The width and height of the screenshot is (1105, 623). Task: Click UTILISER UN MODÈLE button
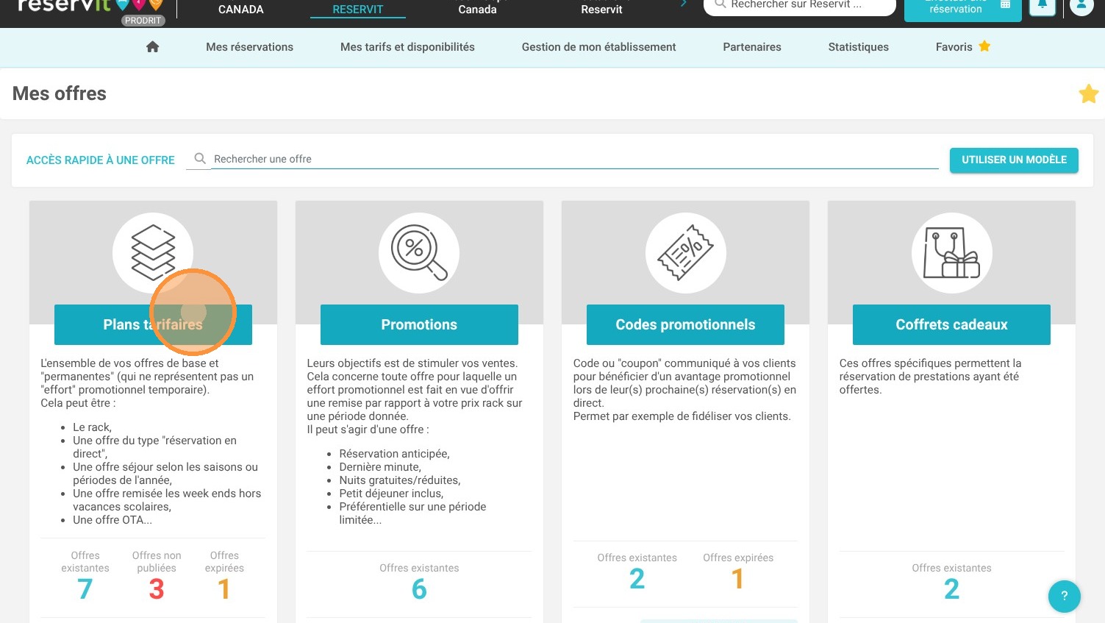pos(1014,160)
